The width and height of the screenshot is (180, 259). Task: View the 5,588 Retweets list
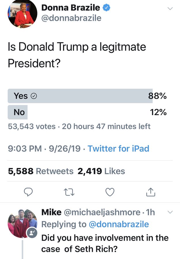[x=41, y=171]
